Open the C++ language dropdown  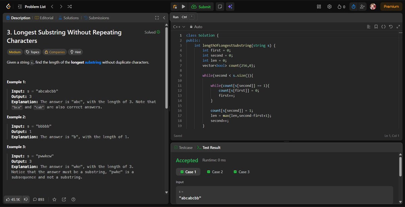[179, 27]
